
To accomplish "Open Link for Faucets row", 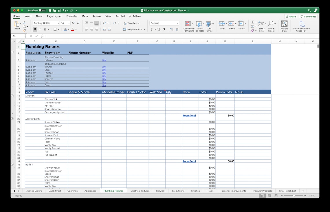I will click(104, 73).
